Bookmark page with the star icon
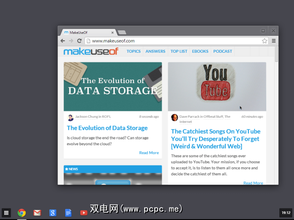 (x=265, y=41)
